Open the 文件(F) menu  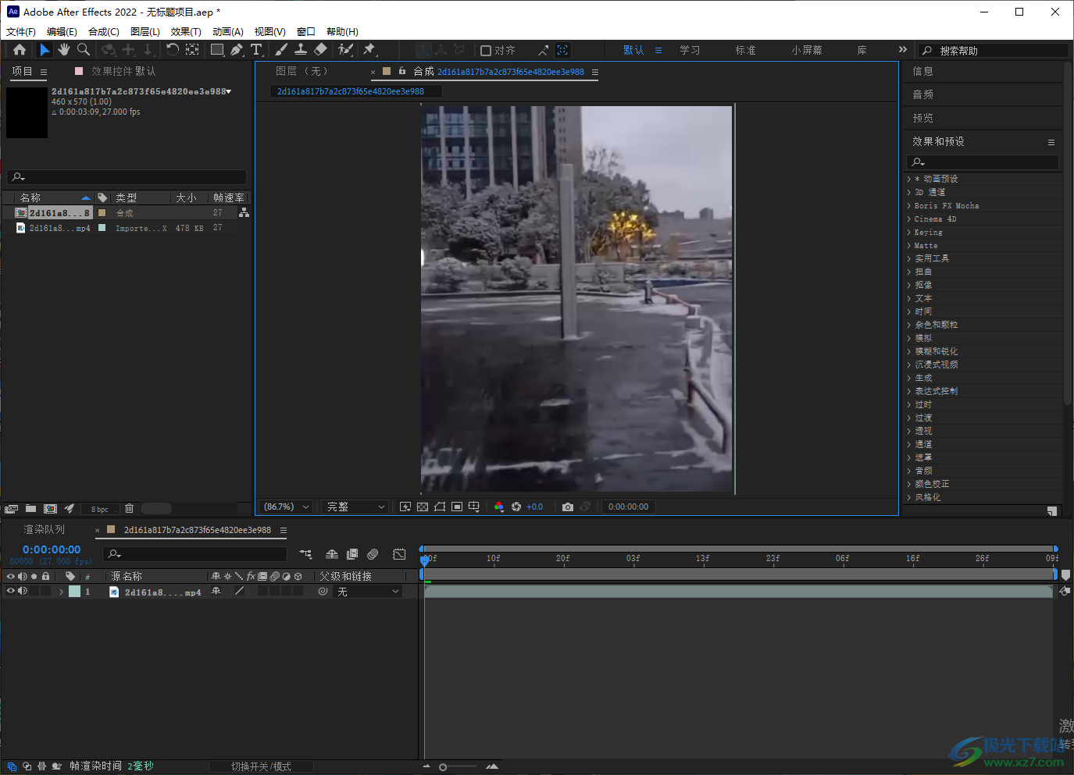[x=21, y=32]
